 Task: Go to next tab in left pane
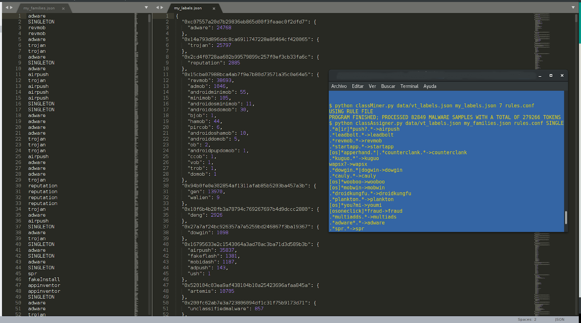[11, 8]
